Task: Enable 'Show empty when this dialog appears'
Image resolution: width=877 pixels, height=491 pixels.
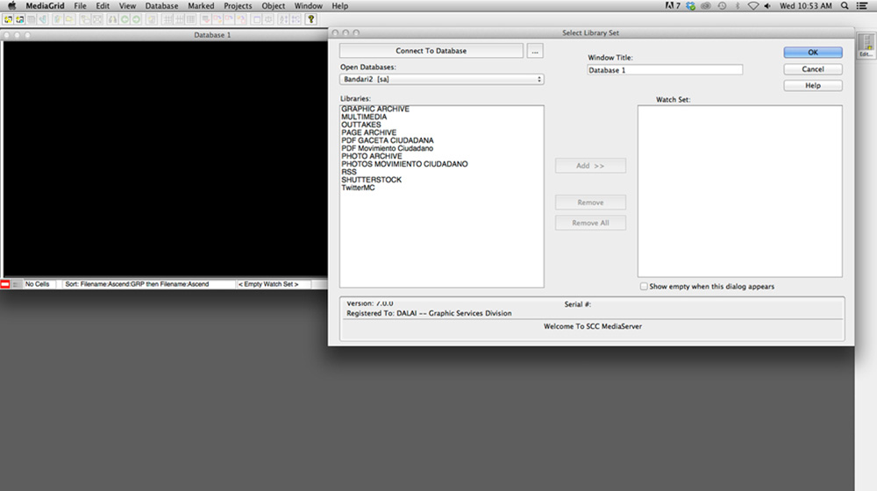Action: click(644, 287)
